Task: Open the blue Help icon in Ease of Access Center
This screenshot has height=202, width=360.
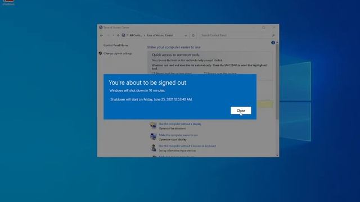Action: pos(273,43)
